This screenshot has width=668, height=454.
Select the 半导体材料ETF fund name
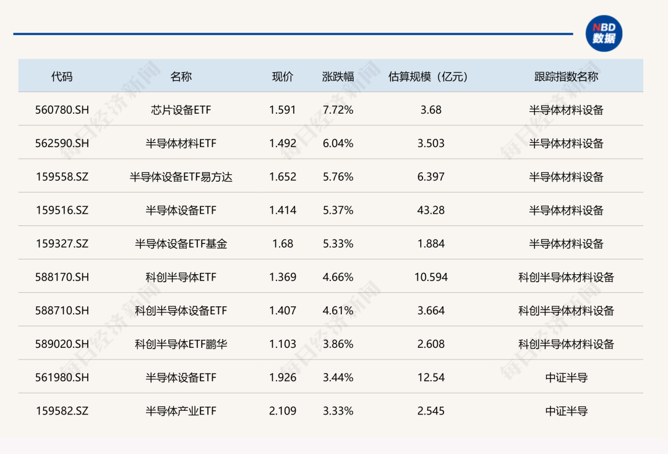click(181, 143)
